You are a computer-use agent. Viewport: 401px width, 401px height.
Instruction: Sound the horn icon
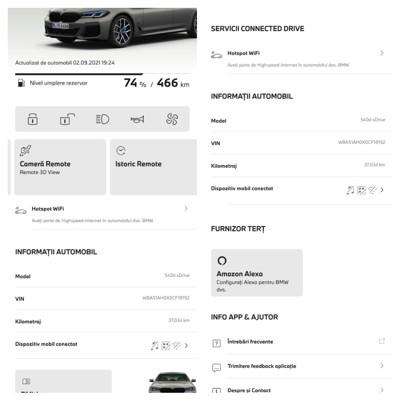137,119
